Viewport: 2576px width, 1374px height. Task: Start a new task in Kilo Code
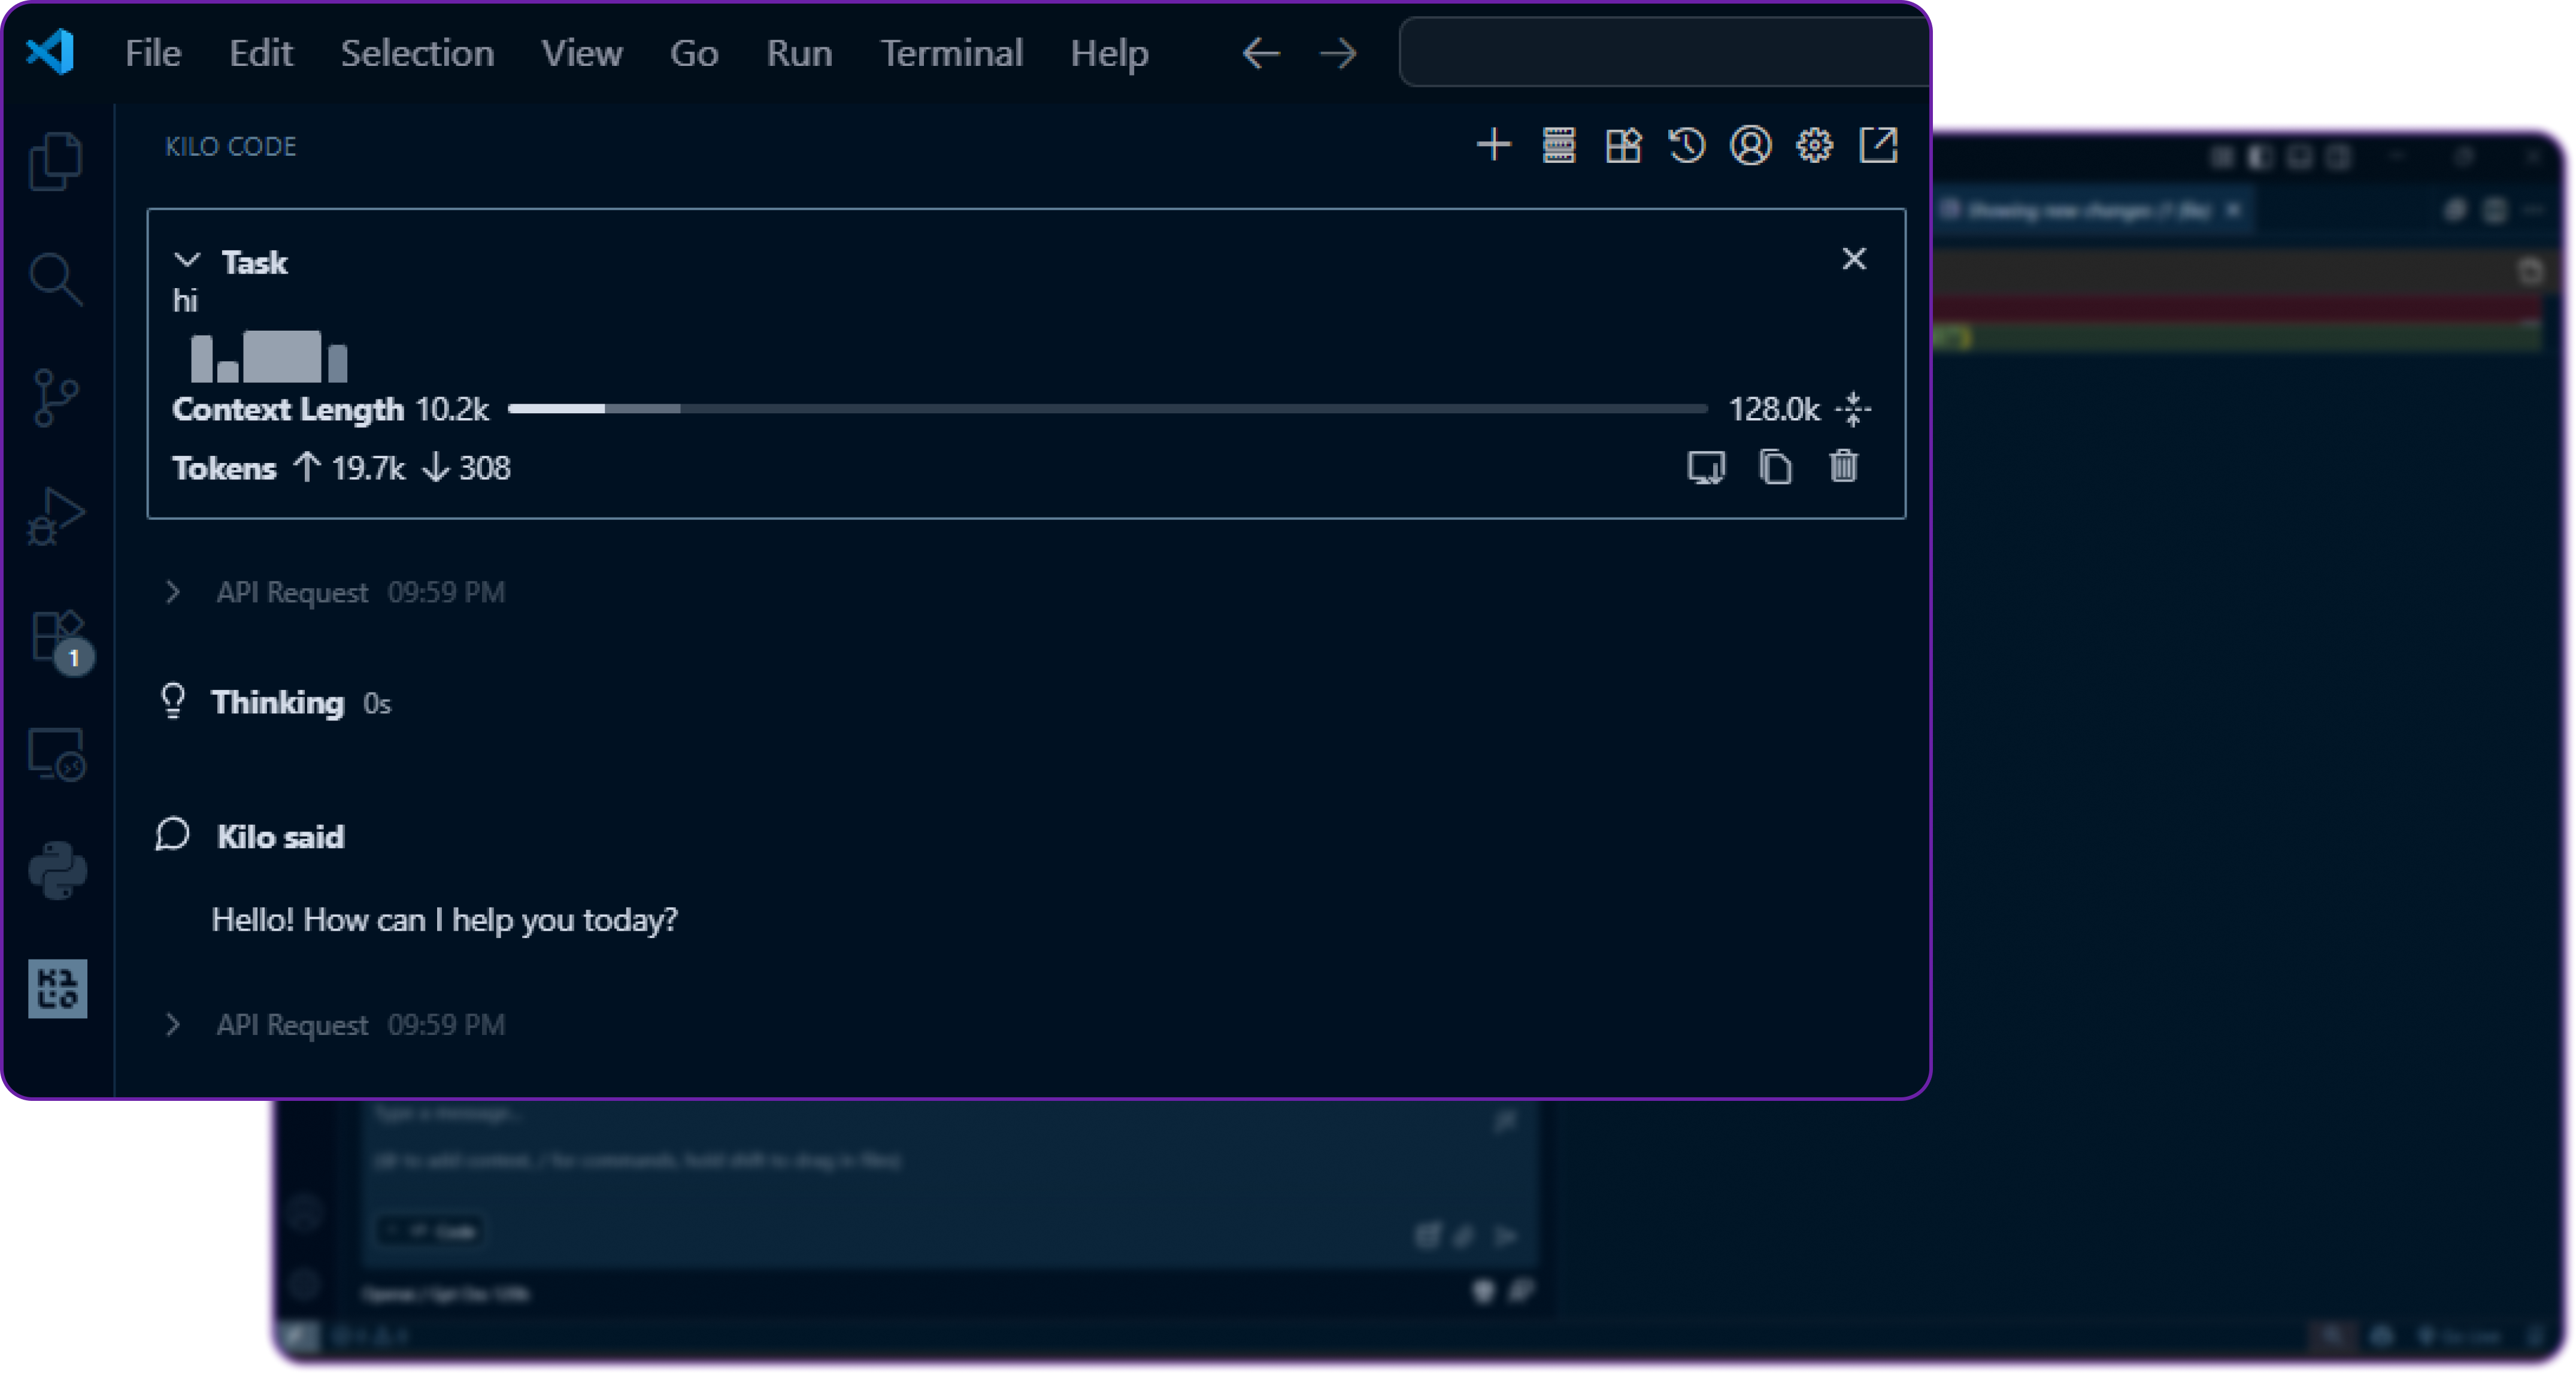[1494, 146]
